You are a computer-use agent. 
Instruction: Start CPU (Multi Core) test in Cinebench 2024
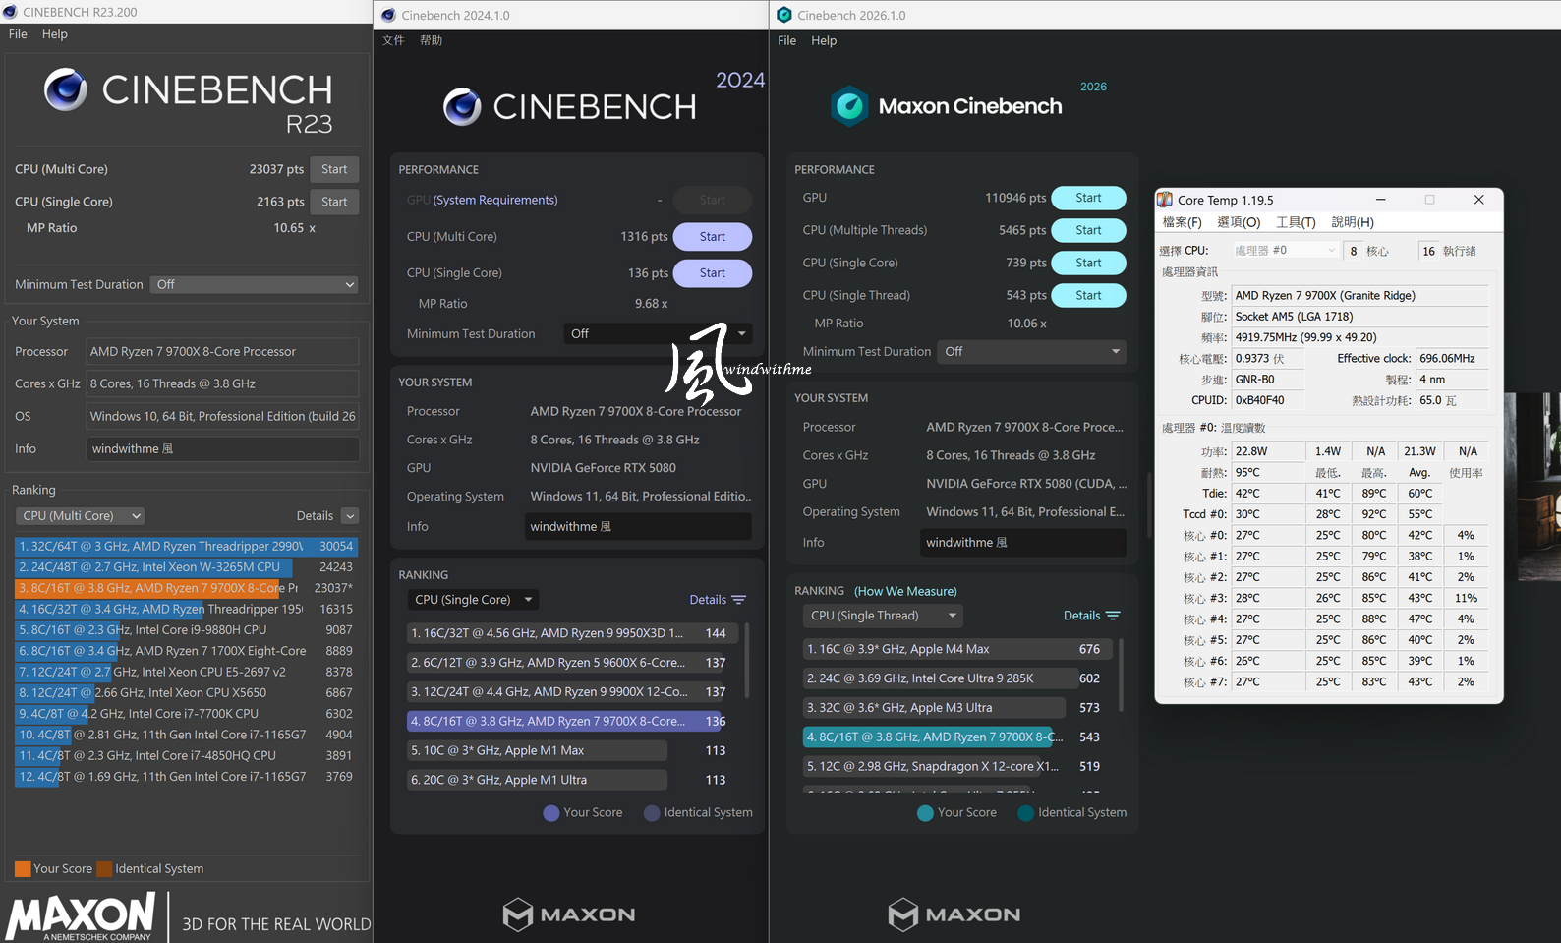tap(712, 237)
